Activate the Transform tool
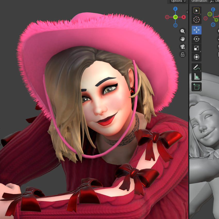The height and width of the screenshot is (219, 219). [196, 57]
